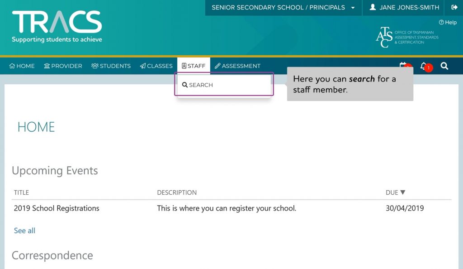Click the Help question mark icon
The image size is (463, 269).
point(441,22)
